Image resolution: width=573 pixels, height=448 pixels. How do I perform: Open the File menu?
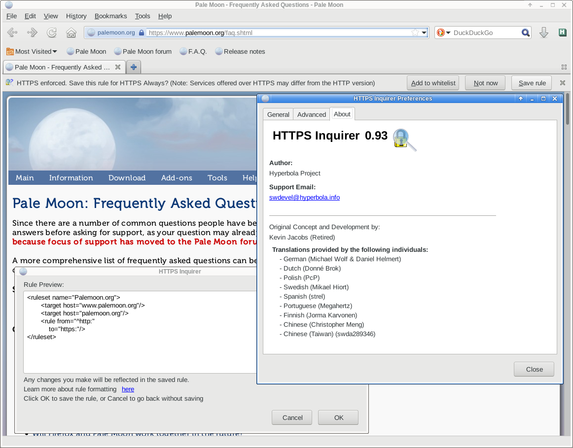tap(12, 16)
